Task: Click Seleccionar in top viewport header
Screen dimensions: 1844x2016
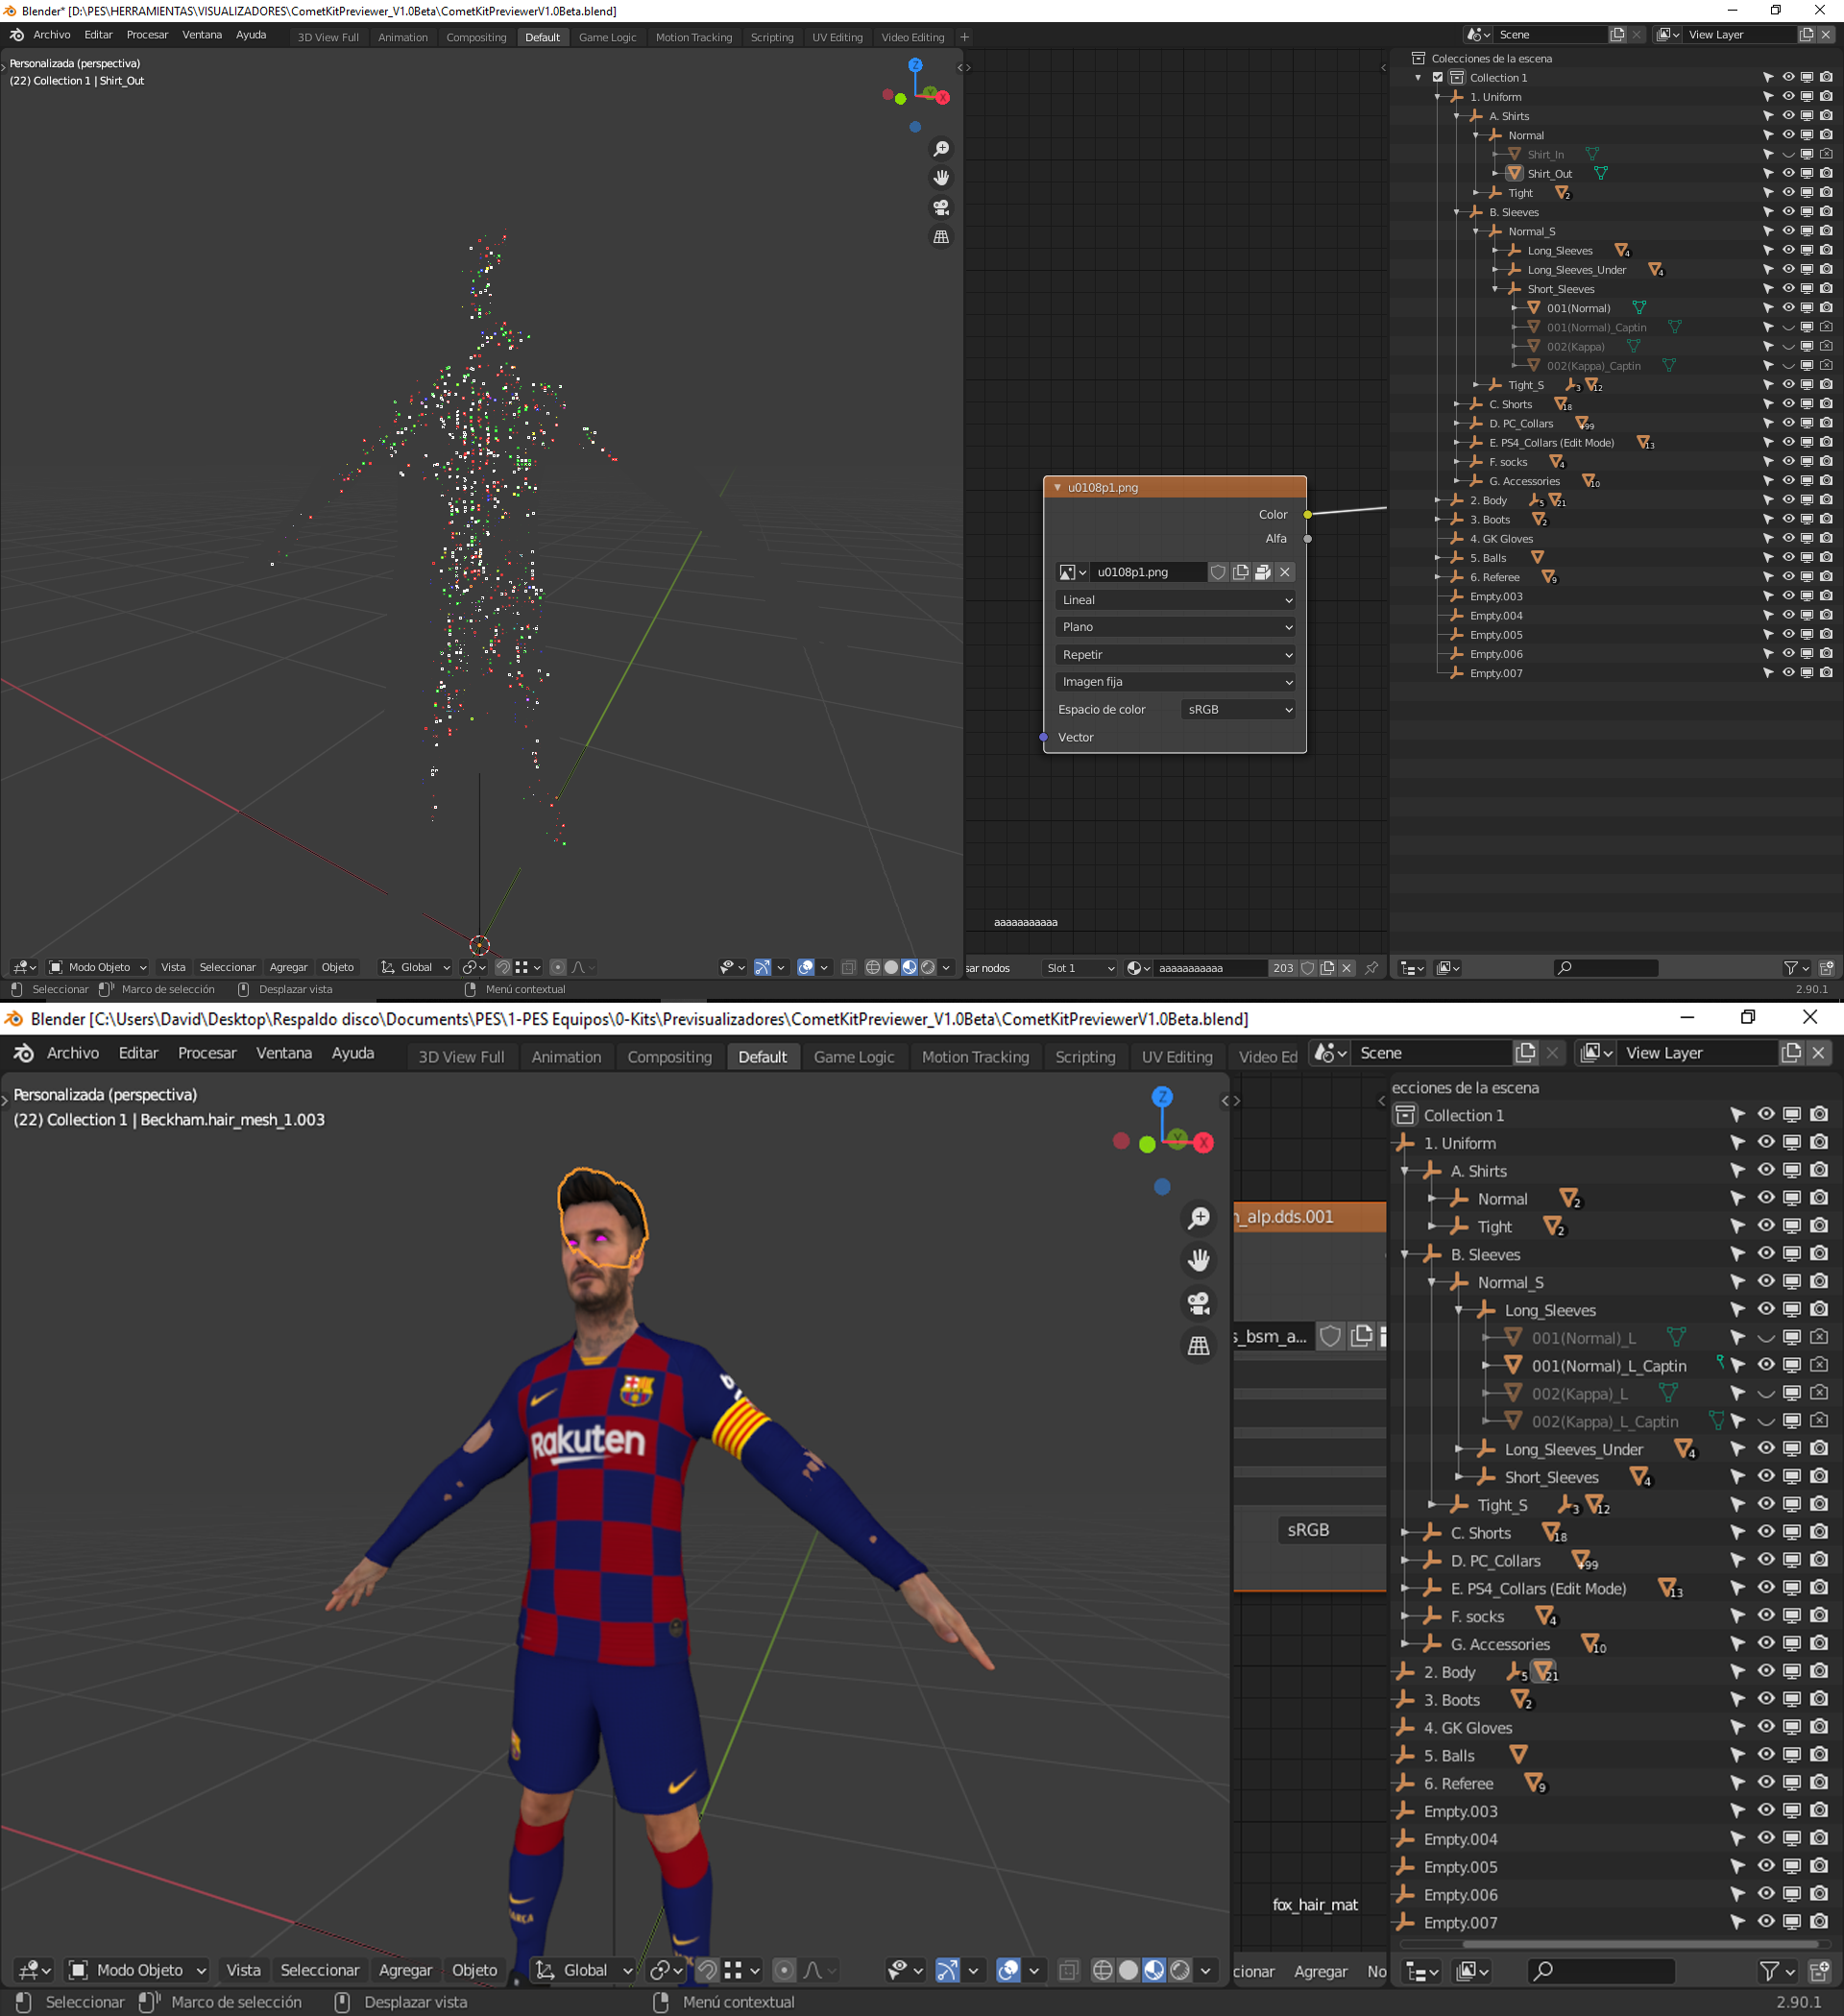Action: pyautogui.click(x=227, y=967)
